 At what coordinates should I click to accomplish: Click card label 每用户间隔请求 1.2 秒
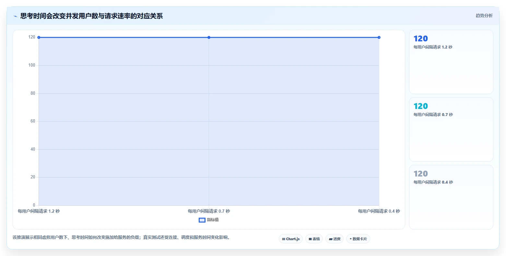tap(433, 47)
